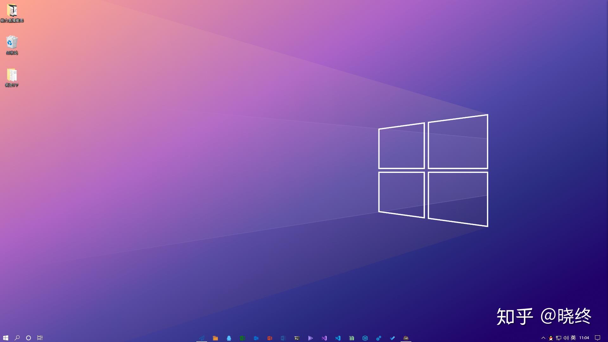Screen dimensions: 608x342
Task: Open the 3D Viewer cube icon
Action: point(365,338)
